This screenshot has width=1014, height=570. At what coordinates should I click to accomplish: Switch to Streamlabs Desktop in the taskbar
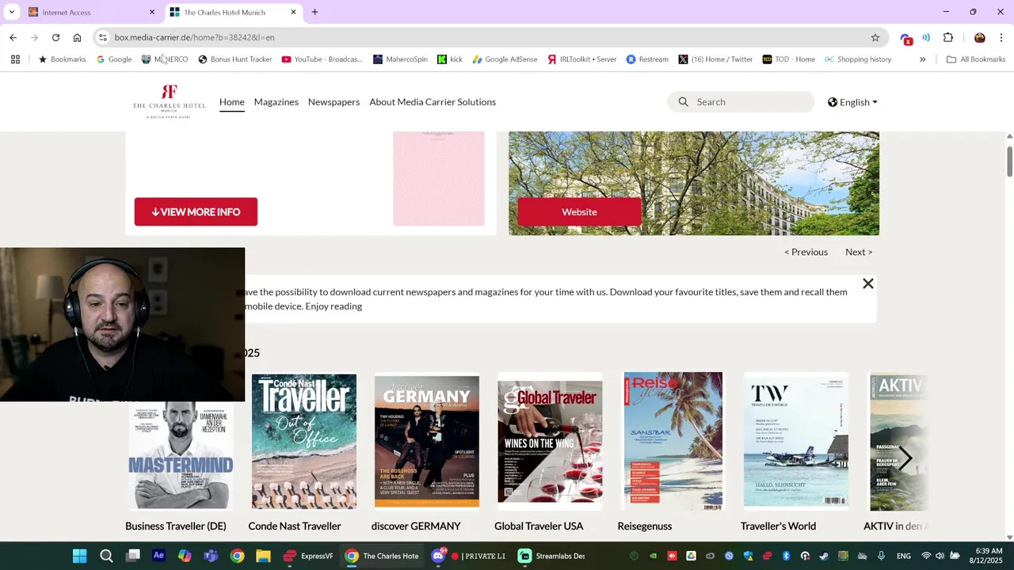click(552, 556)
